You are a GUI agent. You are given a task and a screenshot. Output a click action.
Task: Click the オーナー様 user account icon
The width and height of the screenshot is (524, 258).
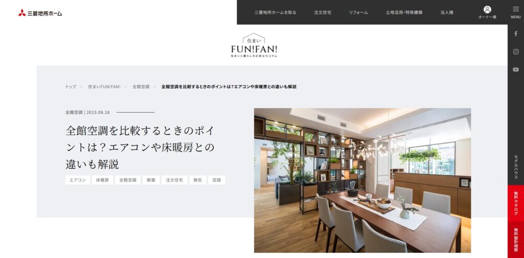(x=487, y=12)
